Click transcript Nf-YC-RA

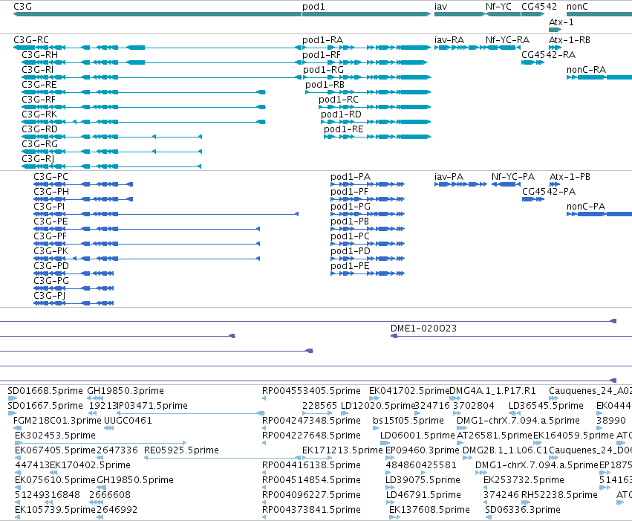503,48
